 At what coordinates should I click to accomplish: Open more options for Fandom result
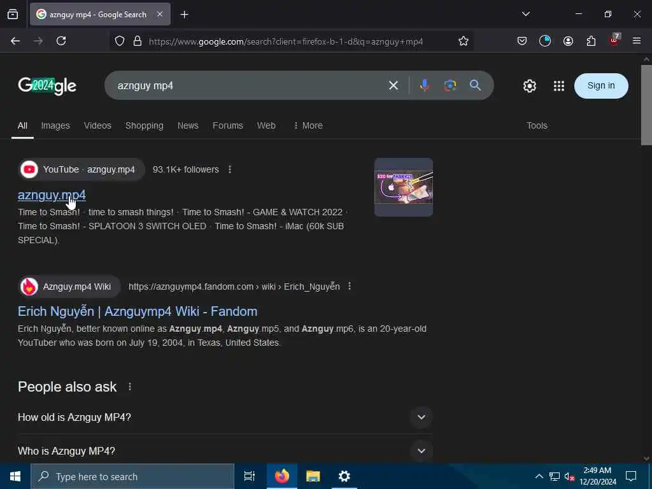[350, 287]
